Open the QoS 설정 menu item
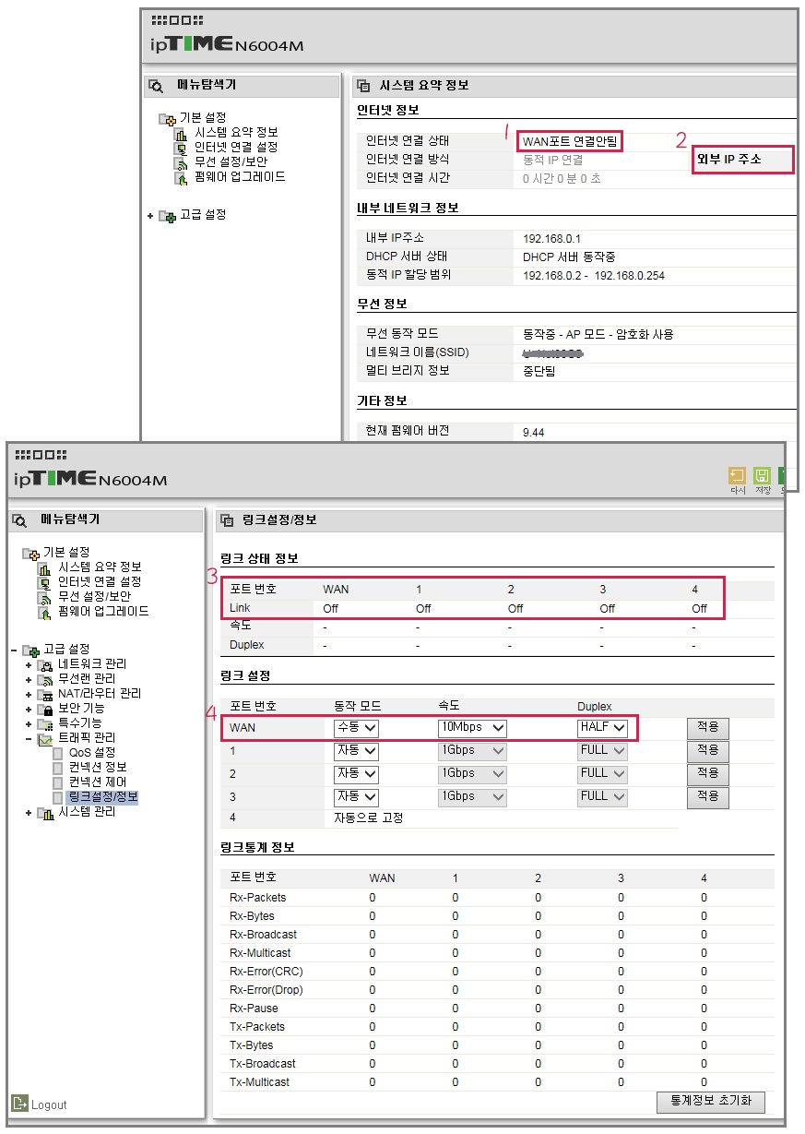805x1134 pixels. click(92, 752)
